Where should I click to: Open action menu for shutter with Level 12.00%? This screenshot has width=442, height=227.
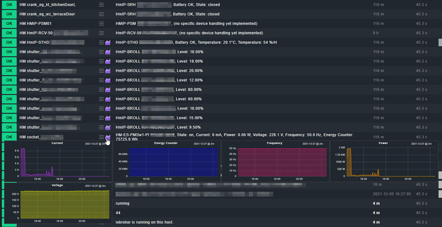tap(101, 80)
